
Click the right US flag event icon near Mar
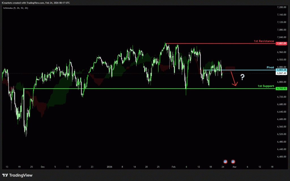click(233, 161)
